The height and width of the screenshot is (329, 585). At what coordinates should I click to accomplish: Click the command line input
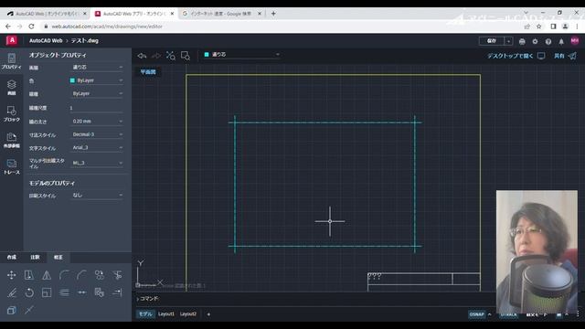[315, 299]
